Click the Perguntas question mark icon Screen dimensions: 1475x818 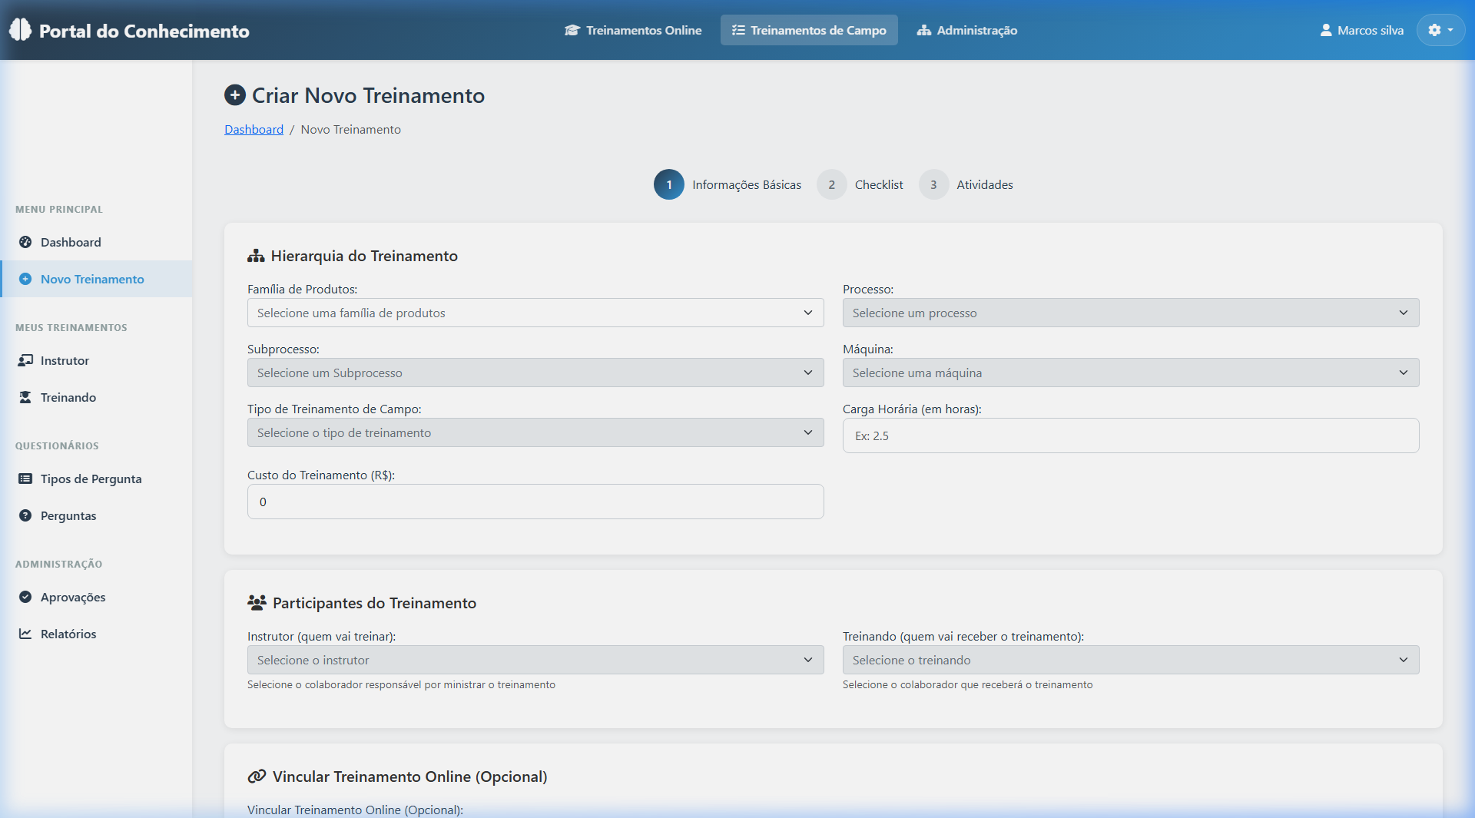[x=25, y=515]
